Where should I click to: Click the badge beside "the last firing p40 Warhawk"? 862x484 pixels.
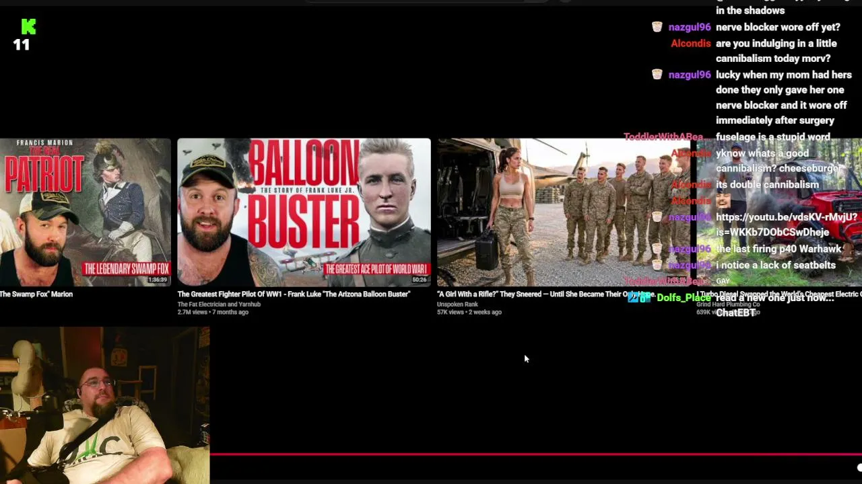point(657,249)
